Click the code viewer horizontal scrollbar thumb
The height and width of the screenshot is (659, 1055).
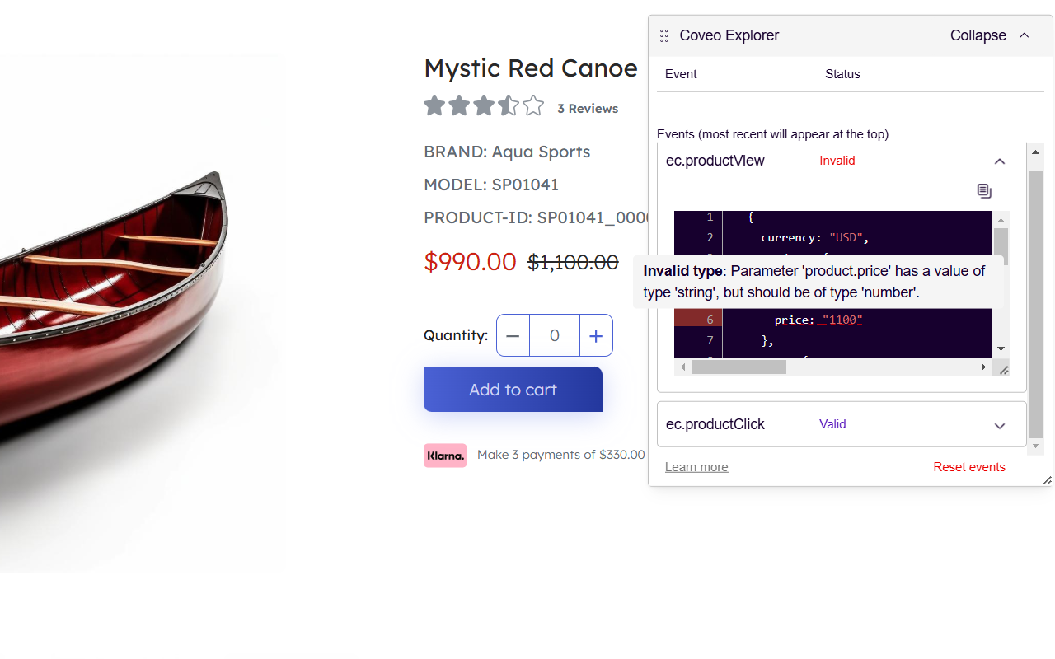738,367
